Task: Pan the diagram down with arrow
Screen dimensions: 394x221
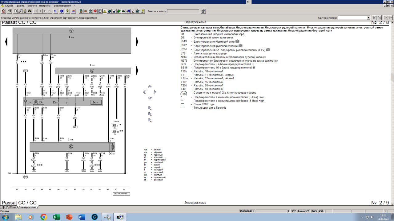Action: [x=150, y=98]
